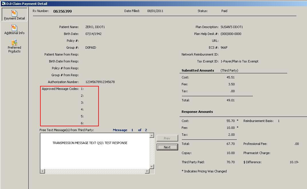
Task: Click Indicates Pricing Was Changed note
Action: tap(204, 171)
